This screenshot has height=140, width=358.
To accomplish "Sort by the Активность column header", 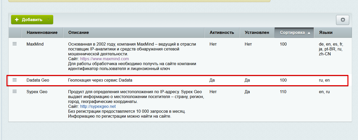I will pos(222,33).
